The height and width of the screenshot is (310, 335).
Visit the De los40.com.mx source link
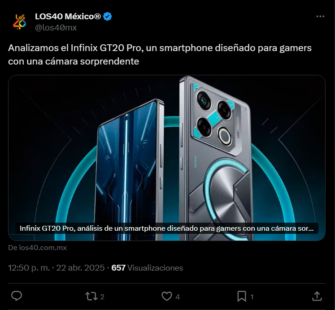37,247
